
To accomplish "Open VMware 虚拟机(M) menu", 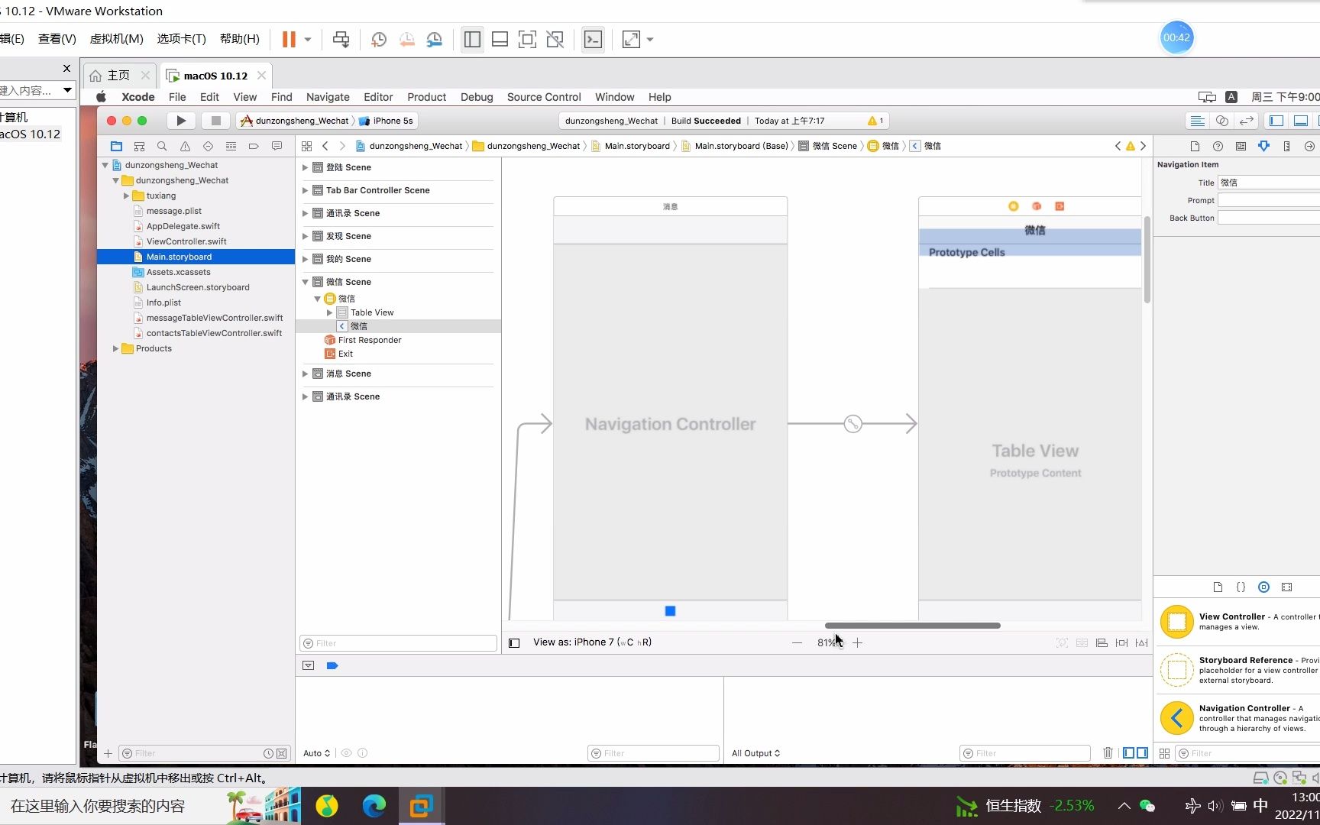I will point(116,39).
